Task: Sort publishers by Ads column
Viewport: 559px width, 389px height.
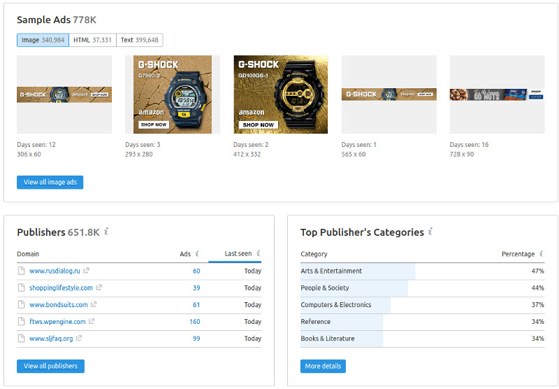Action: (x=185, y=254)
